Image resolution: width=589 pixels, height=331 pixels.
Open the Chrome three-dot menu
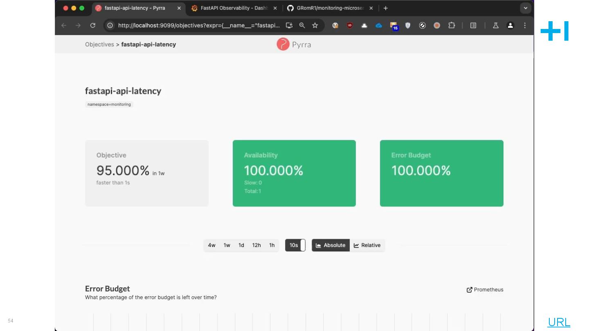525,25
